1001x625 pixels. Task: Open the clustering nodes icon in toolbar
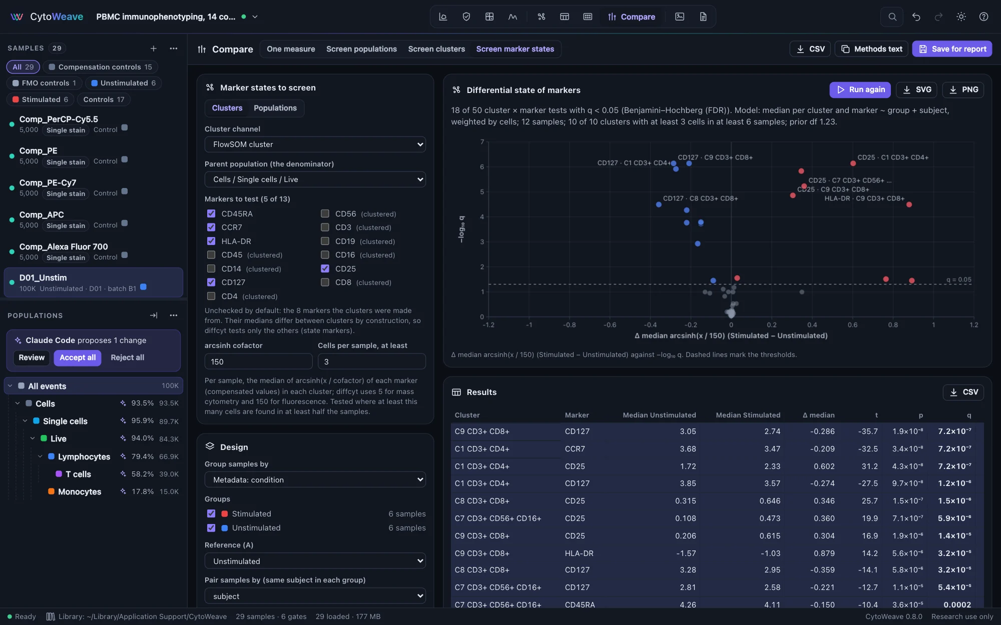tap(542, 16)
